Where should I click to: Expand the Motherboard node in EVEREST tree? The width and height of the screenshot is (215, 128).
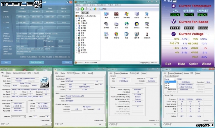[77, 21]
